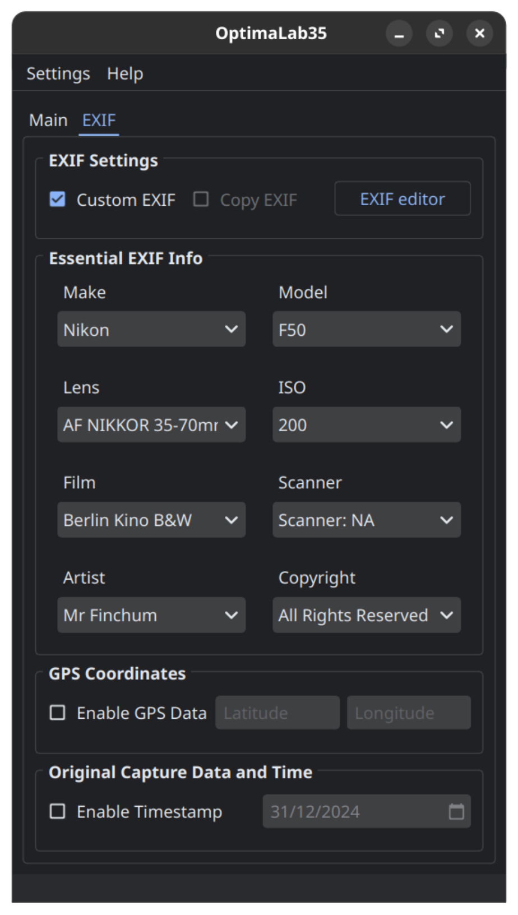Open the Copyright dropdown
This screenshot has height=915, width=518.
[367, 615]
